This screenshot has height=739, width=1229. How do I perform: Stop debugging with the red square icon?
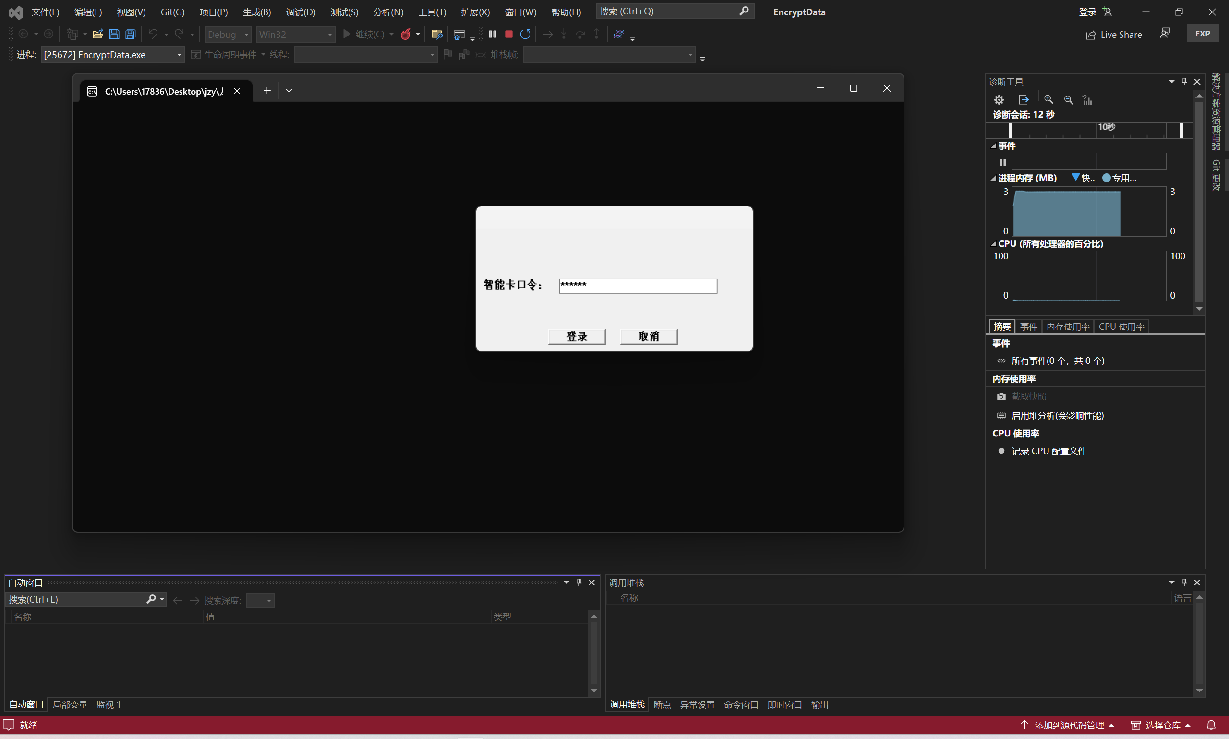pyautogui.click(x=509, y=34)
